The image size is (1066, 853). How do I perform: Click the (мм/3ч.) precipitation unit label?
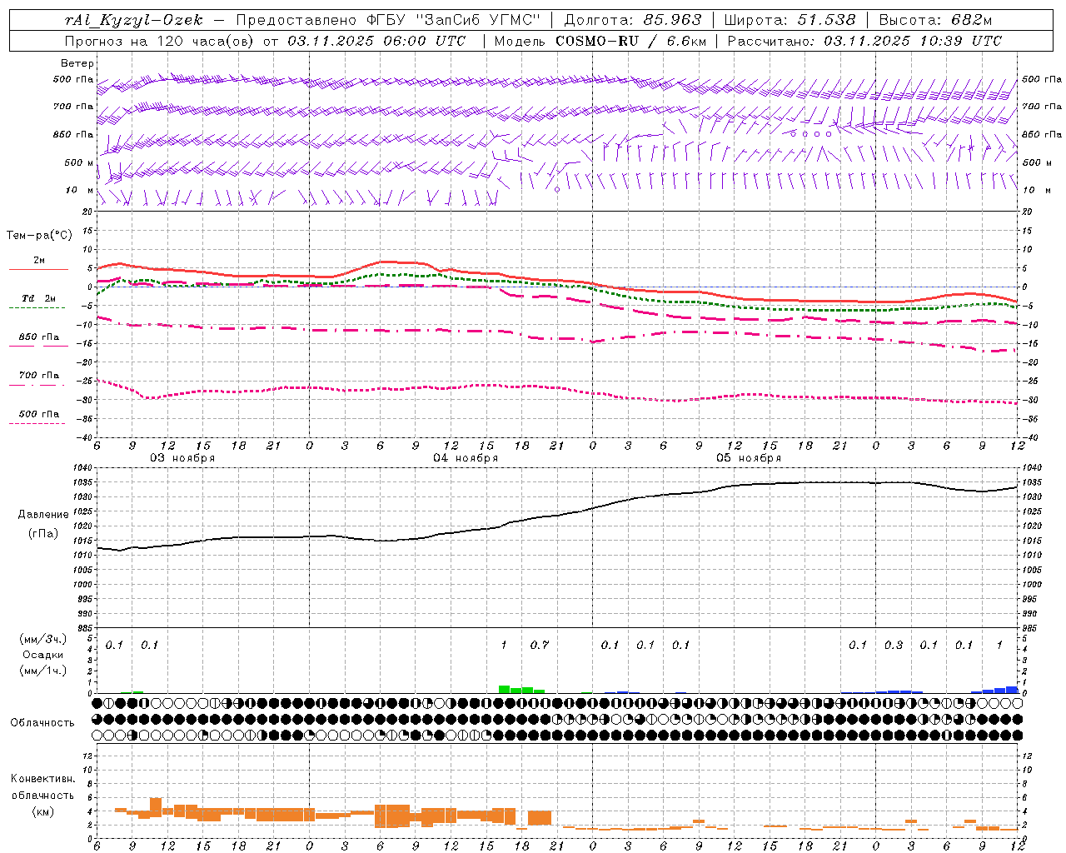(x=42, y=639)
